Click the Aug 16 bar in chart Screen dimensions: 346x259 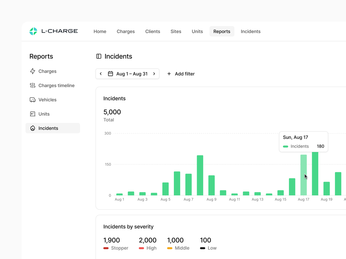tap(292, 187)
